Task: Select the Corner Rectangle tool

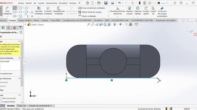Action: tap(15, 12)
